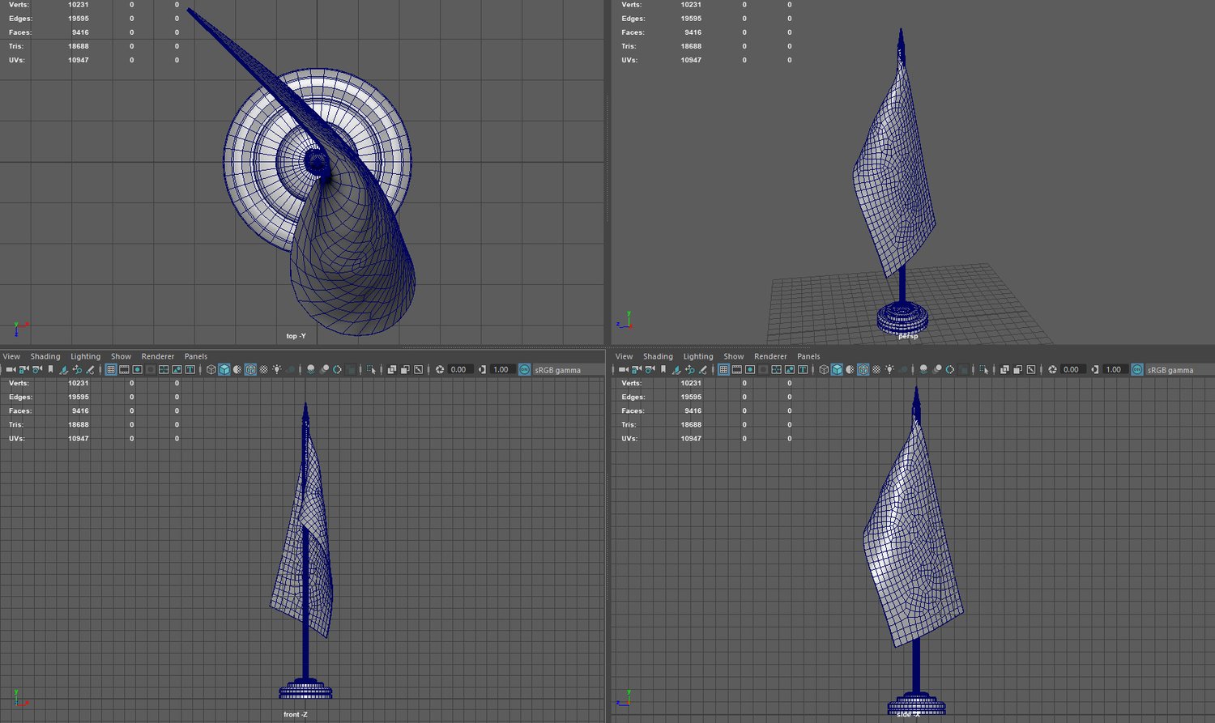Click X-Ray Joints icon in front panel
The height and width of the screenshot is (723, 1215).
[x=418, y=370]
